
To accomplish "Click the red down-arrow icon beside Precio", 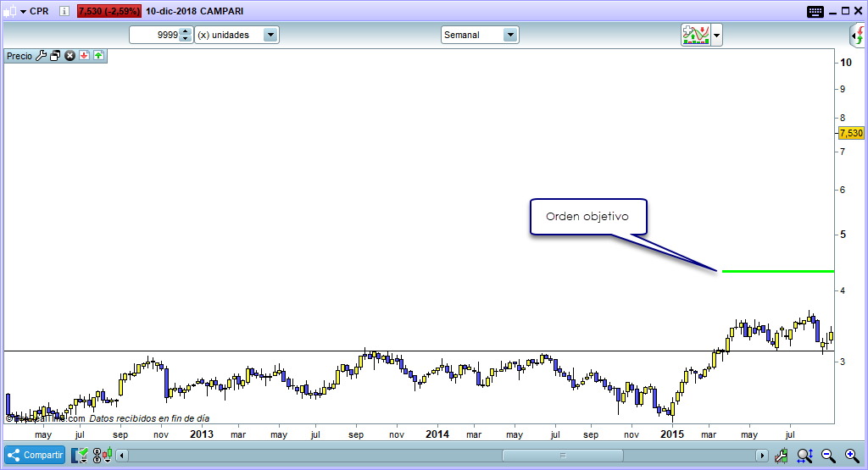I will 85,56.
